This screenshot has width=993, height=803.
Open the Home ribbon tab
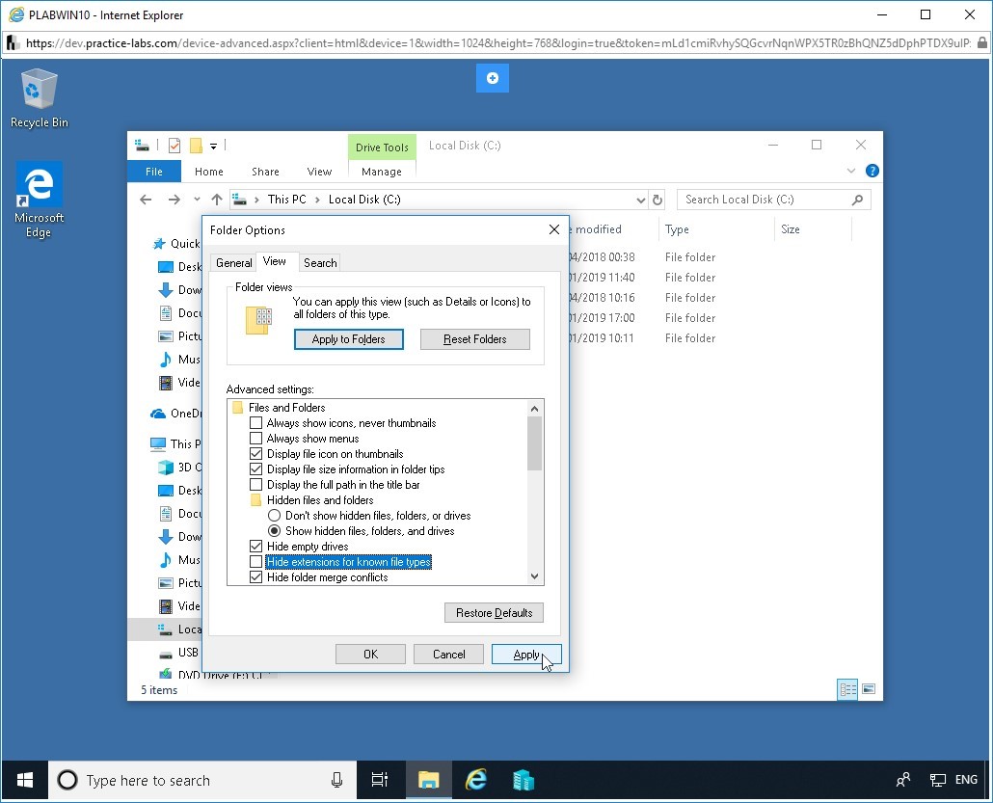(x=209, y=172)
